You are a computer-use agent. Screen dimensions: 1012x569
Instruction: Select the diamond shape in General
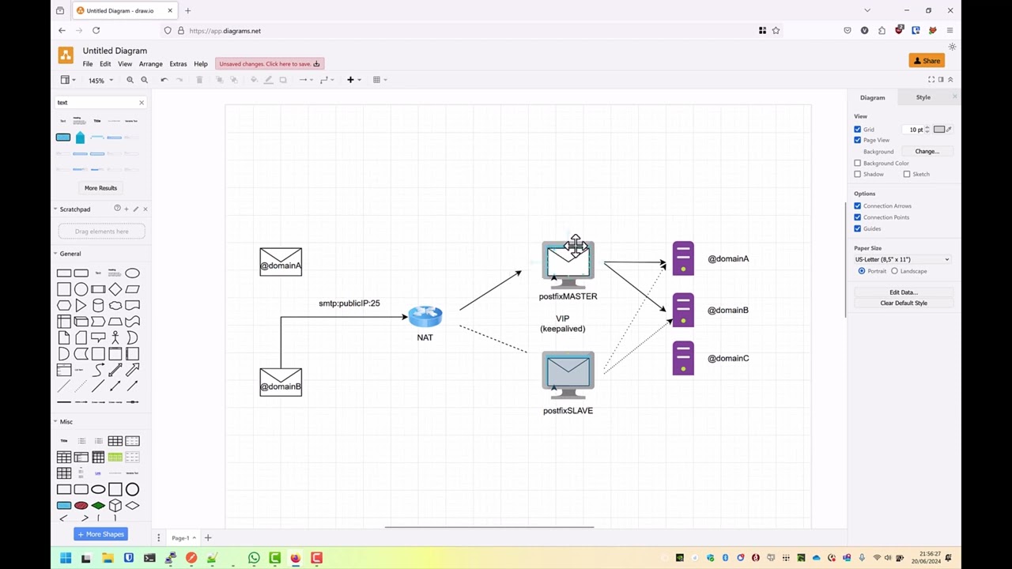point(115,289)
